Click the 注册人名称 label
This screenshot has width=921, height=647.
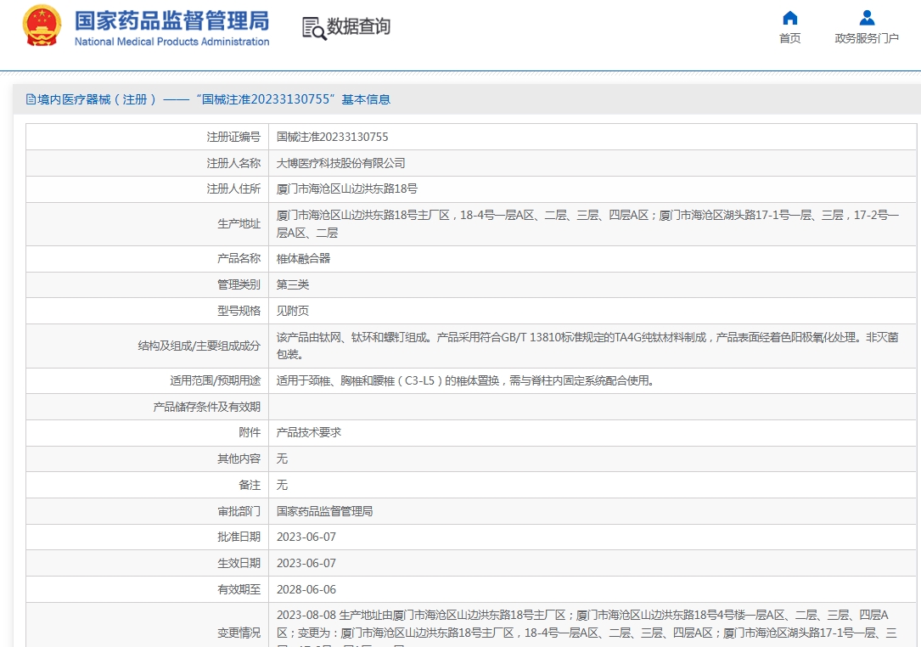[x=233, y=163]
